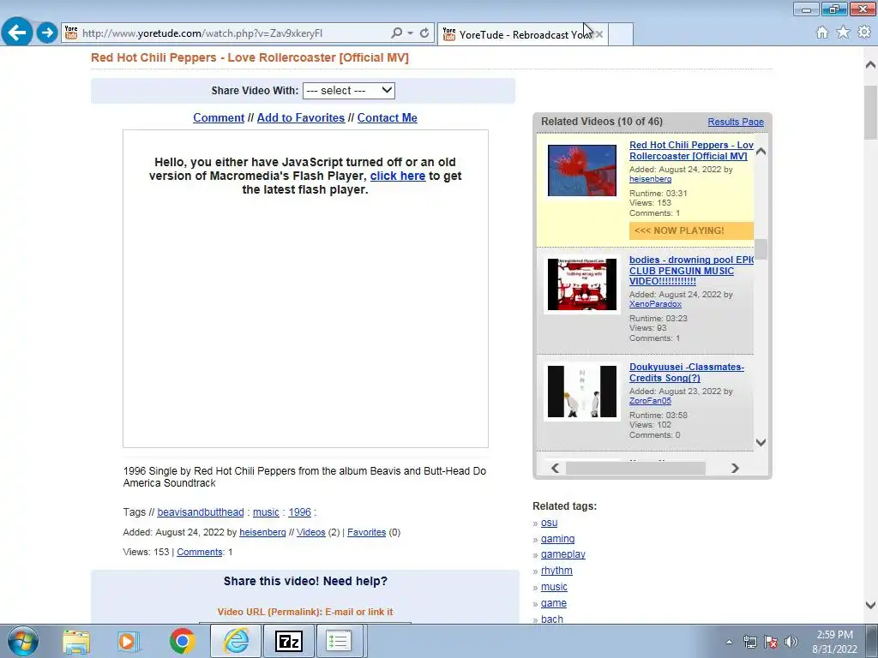The width and height of the screenshot is (878, 658).
Task: Go back with the browser Back arrow
Action: pos(17,32)
